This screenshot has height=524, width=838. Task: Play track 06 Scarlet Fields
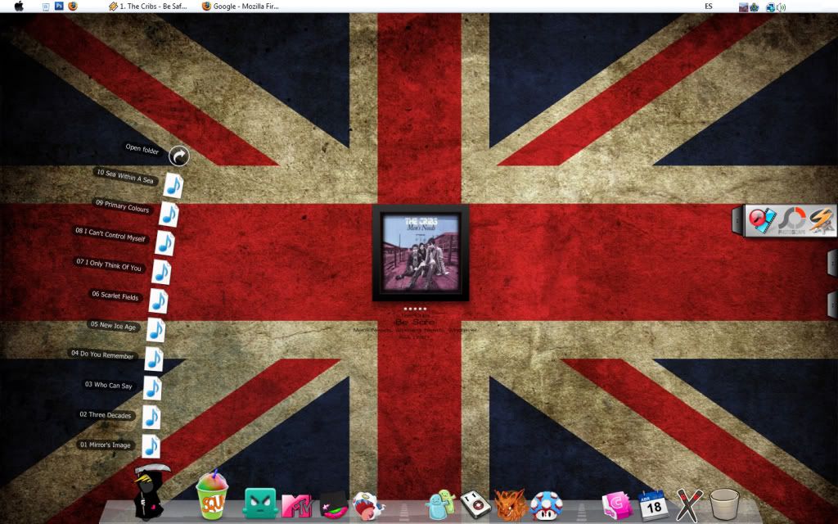158,301
